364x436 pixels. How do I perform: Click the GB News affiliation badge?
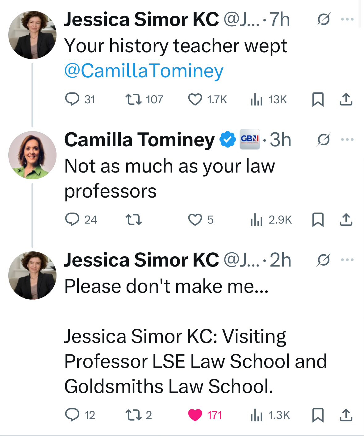pos(250,139)
